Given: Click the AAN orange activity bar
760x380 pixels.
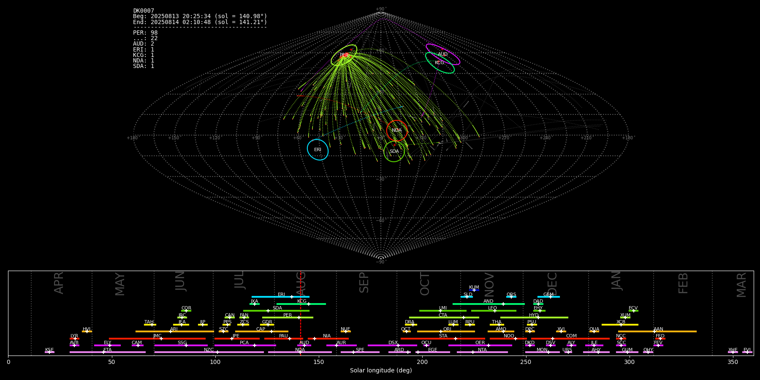Looking at the screenshot, I should [657, 331].
